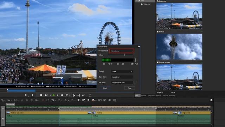Switch to the Source Browser tab
Viewport: 225px width, 127px height.
pos(169,96)
